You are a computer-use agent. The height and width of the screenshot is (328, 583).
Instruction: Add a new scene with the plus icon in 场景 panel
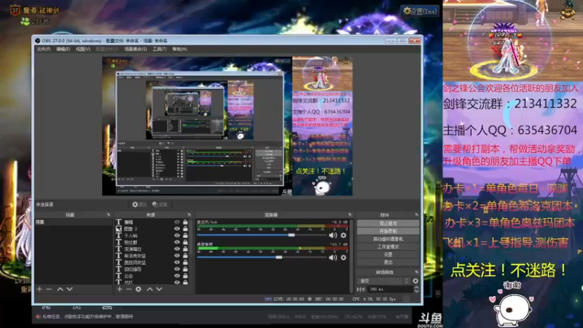[x=39, y=289]
